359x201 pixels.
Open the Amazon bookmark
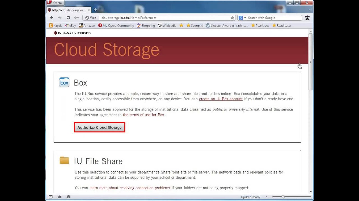point(87,25)
